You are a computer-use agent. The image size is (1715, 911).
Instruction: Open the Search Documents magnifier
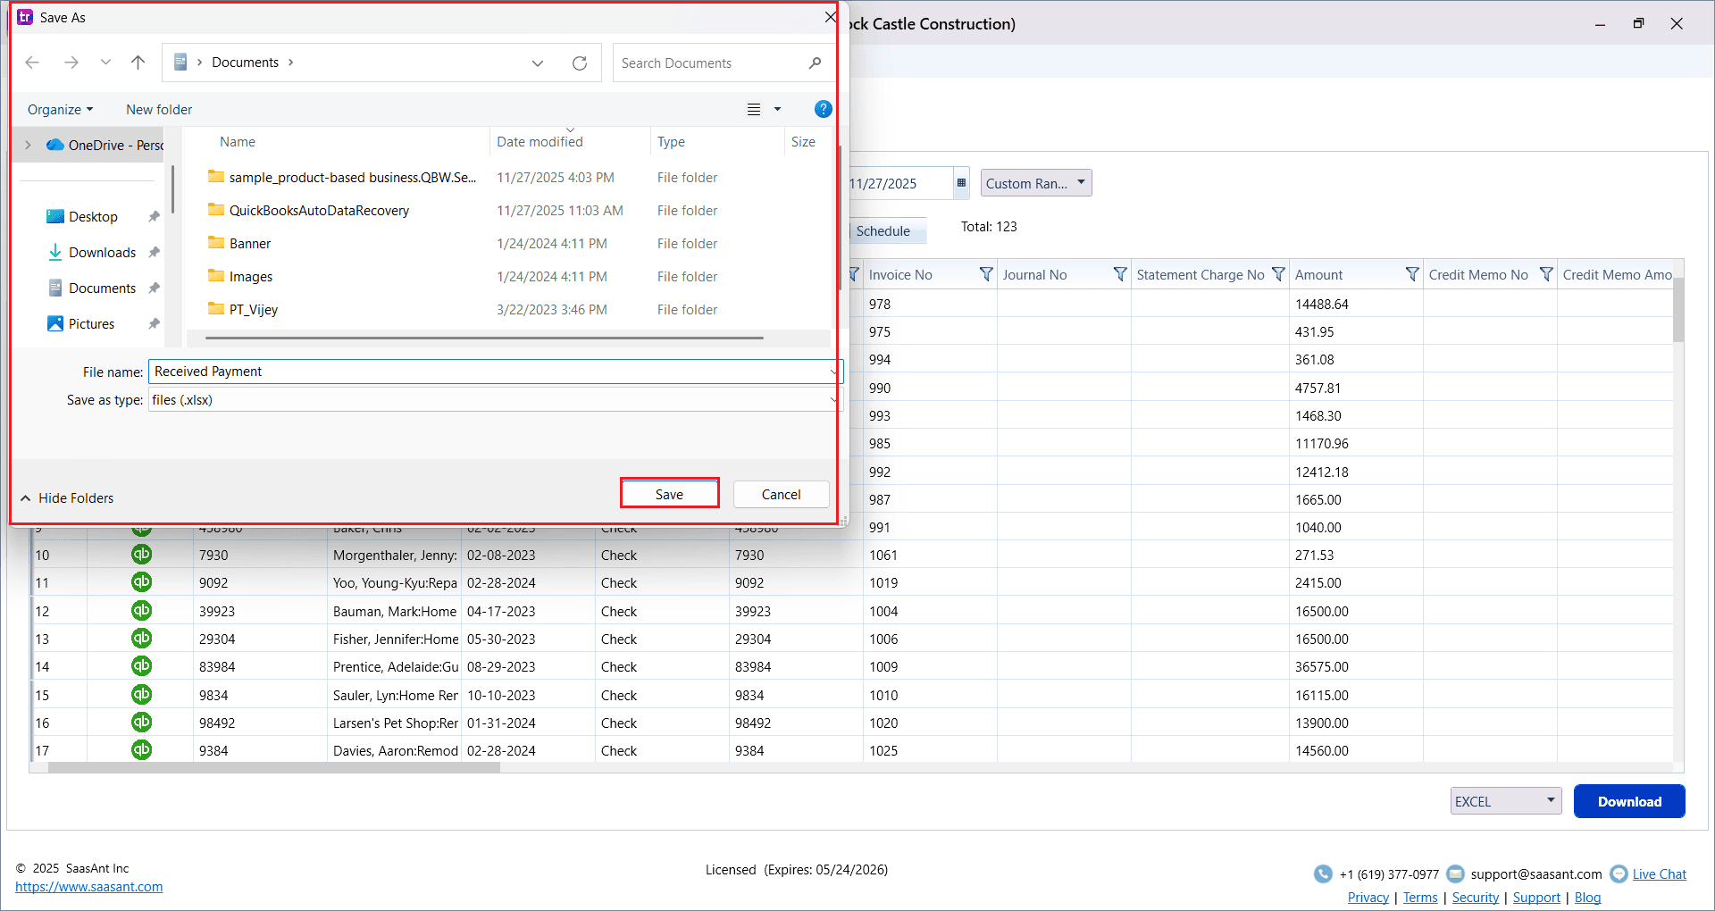click(814, 63)
